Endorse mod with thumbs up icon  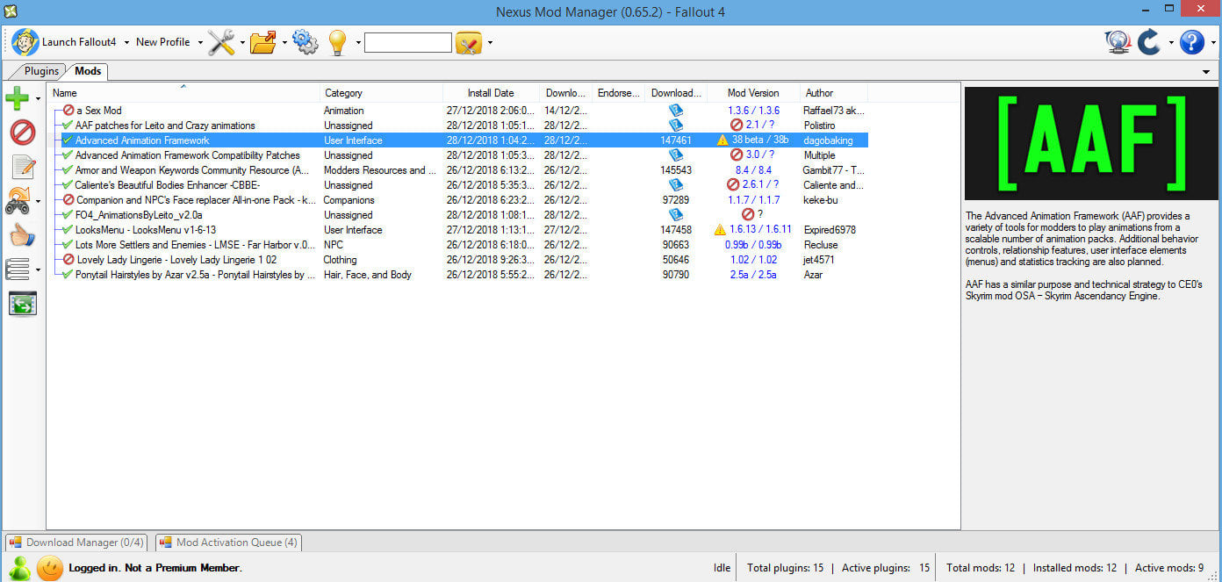pos(22,235)
